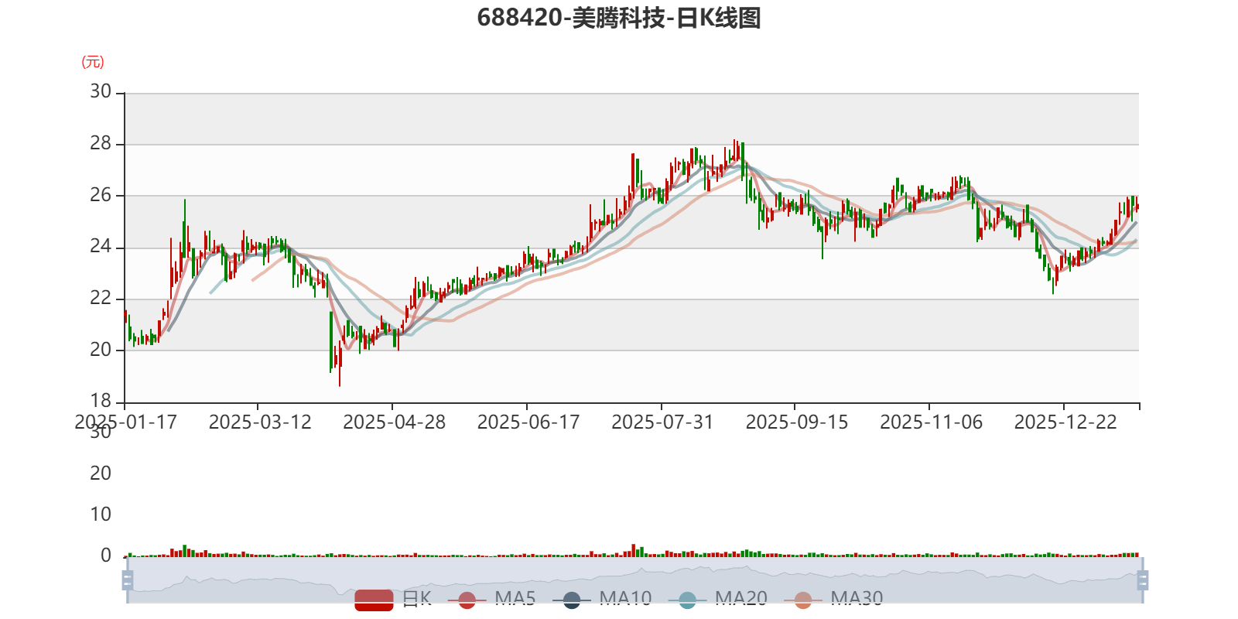Toggle the MA10 moving average legend item

602,598
